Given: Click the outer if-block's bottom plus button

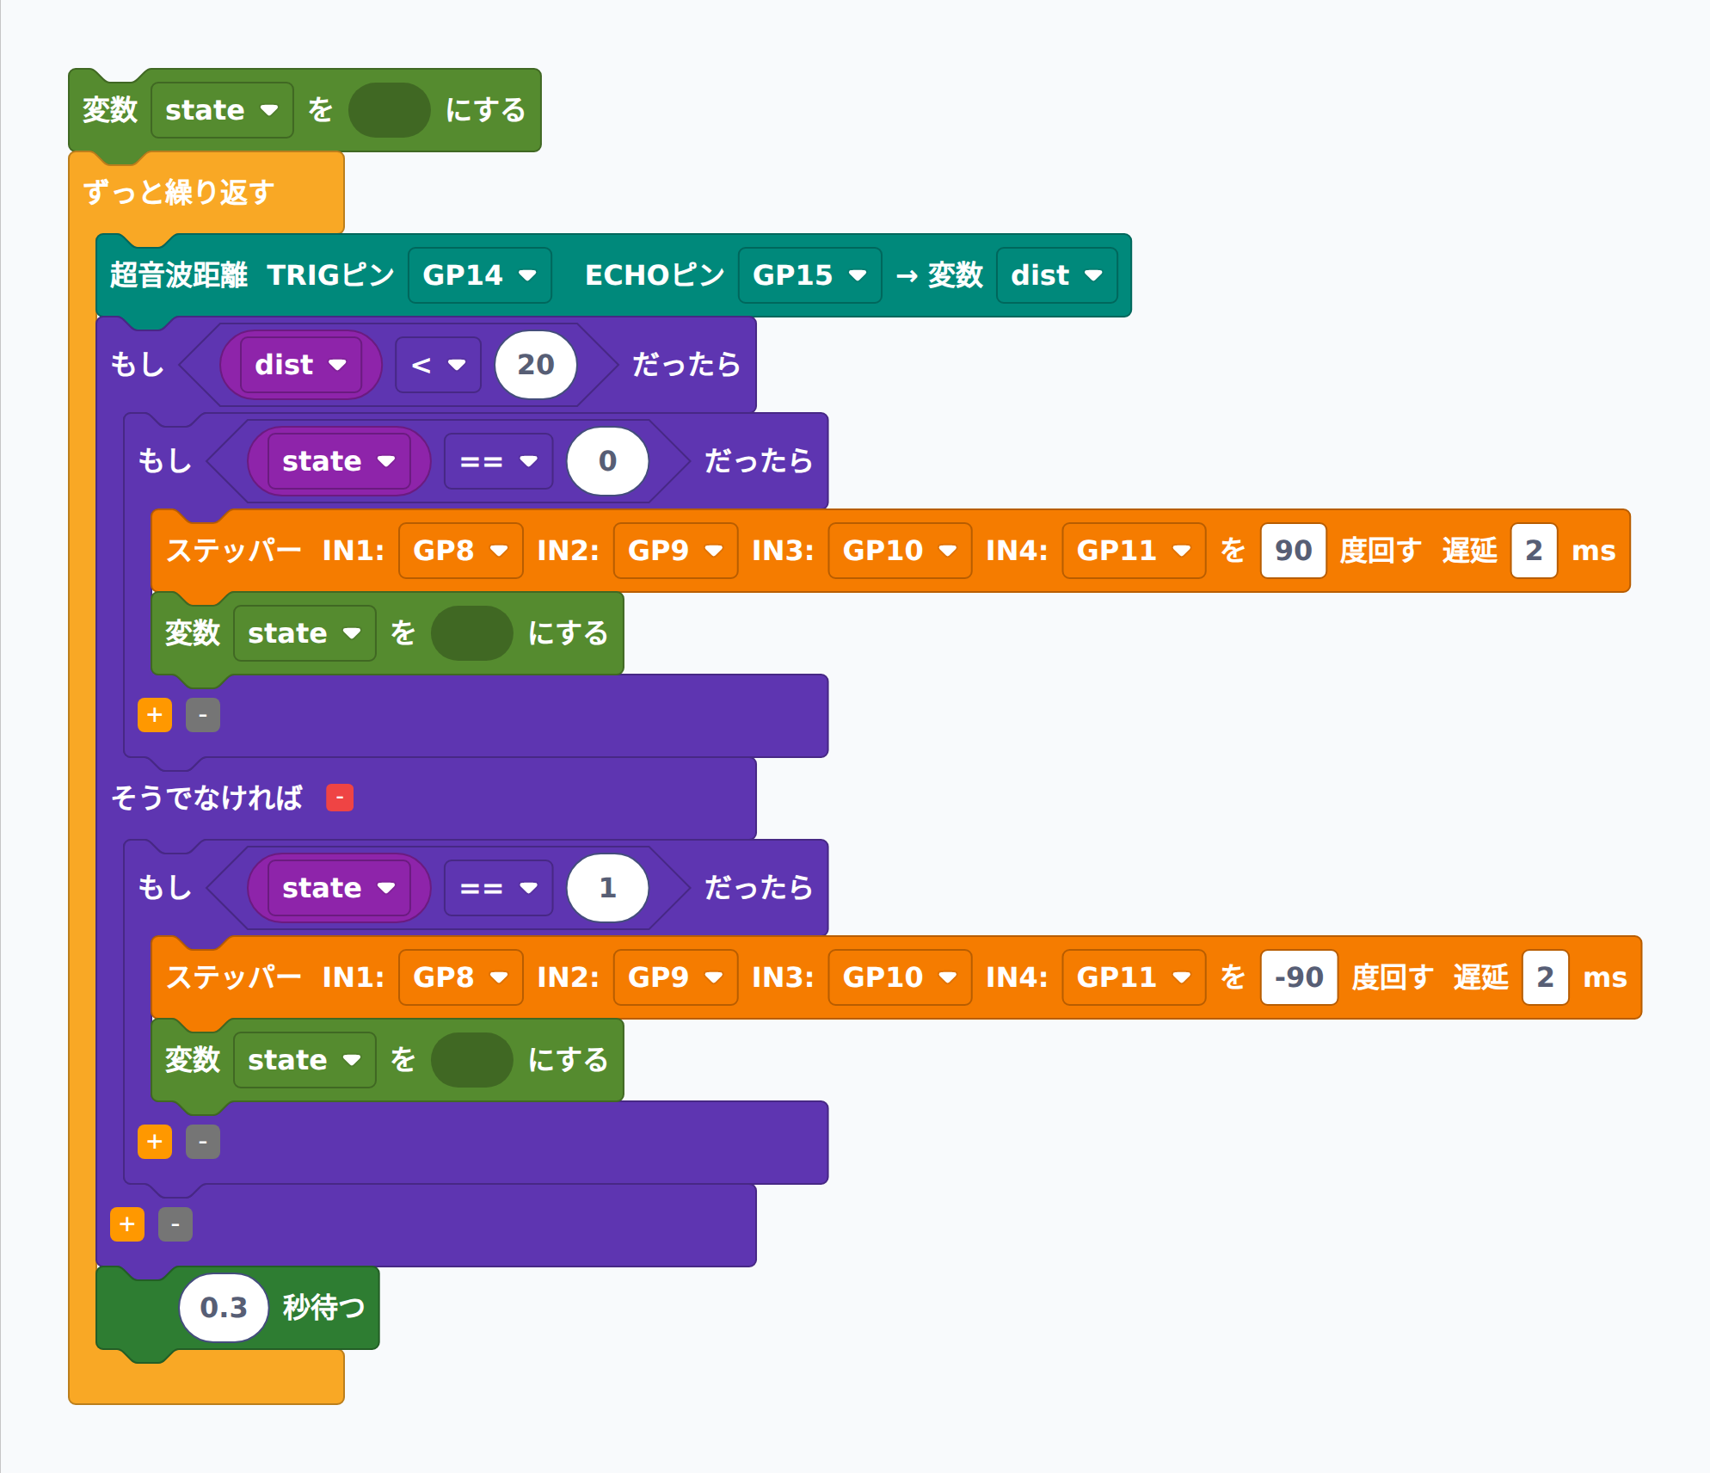Looking at the screenshot, I should pyautogui.click(x=127, y=1224).
